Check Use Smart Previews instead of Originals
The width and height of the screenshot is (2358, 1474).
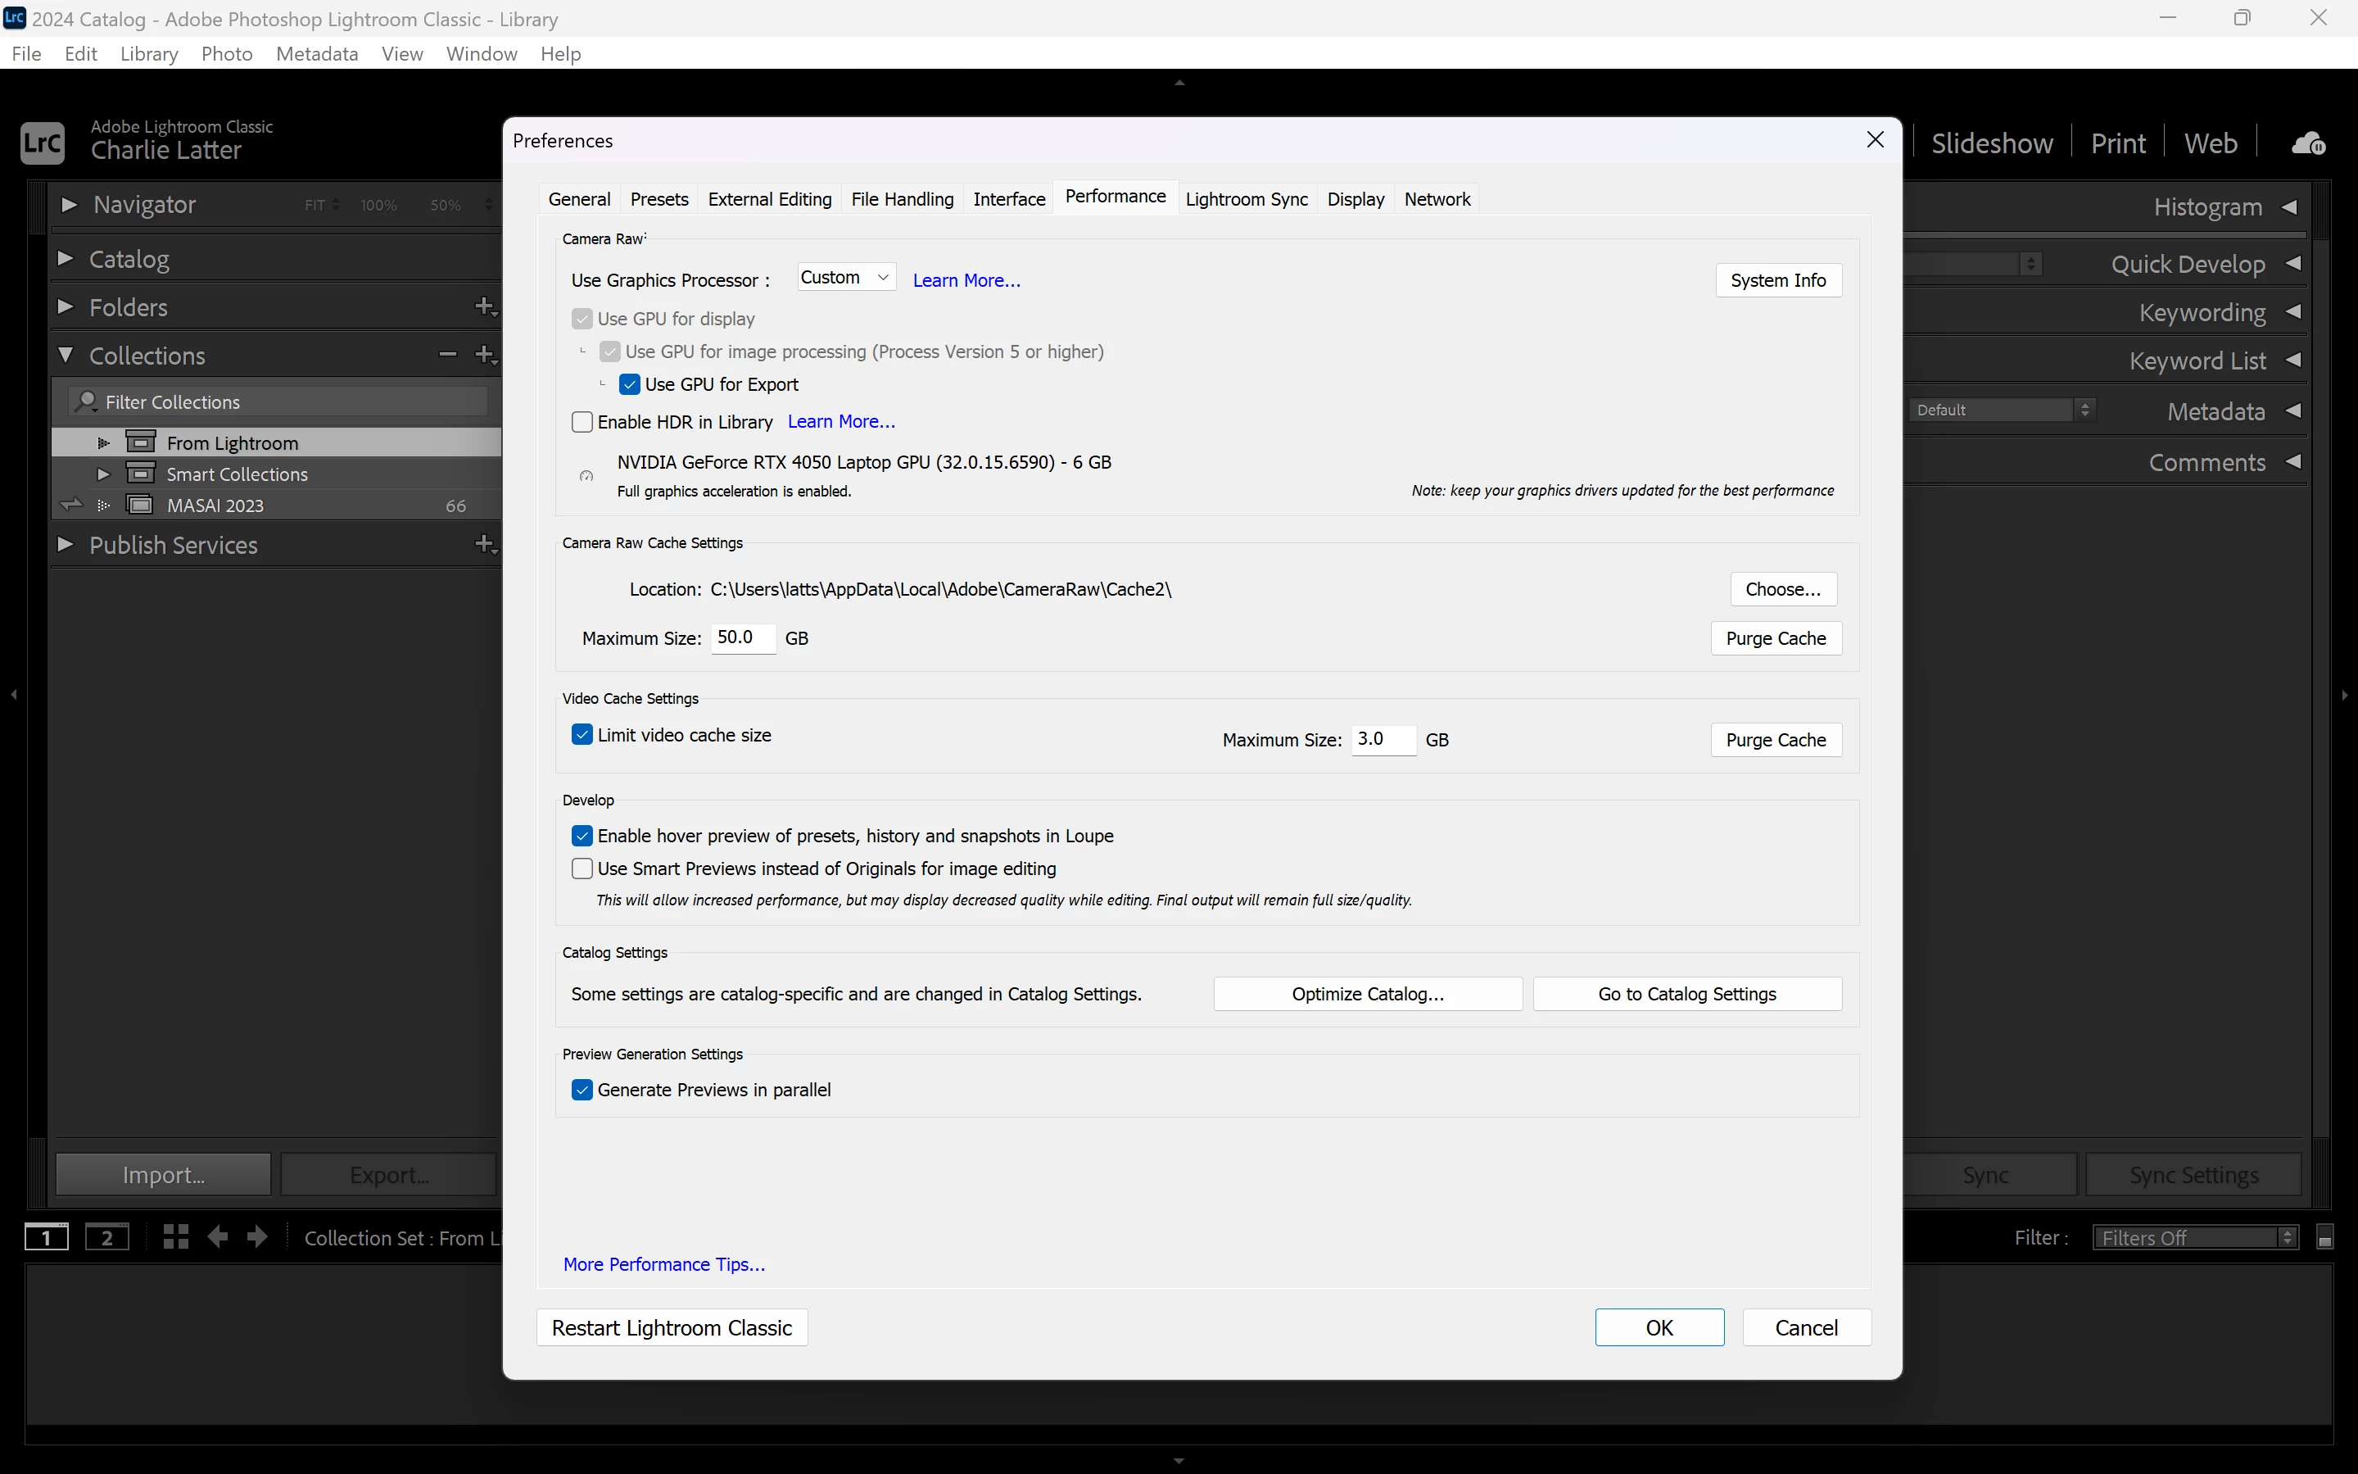(x=582, y=869)
